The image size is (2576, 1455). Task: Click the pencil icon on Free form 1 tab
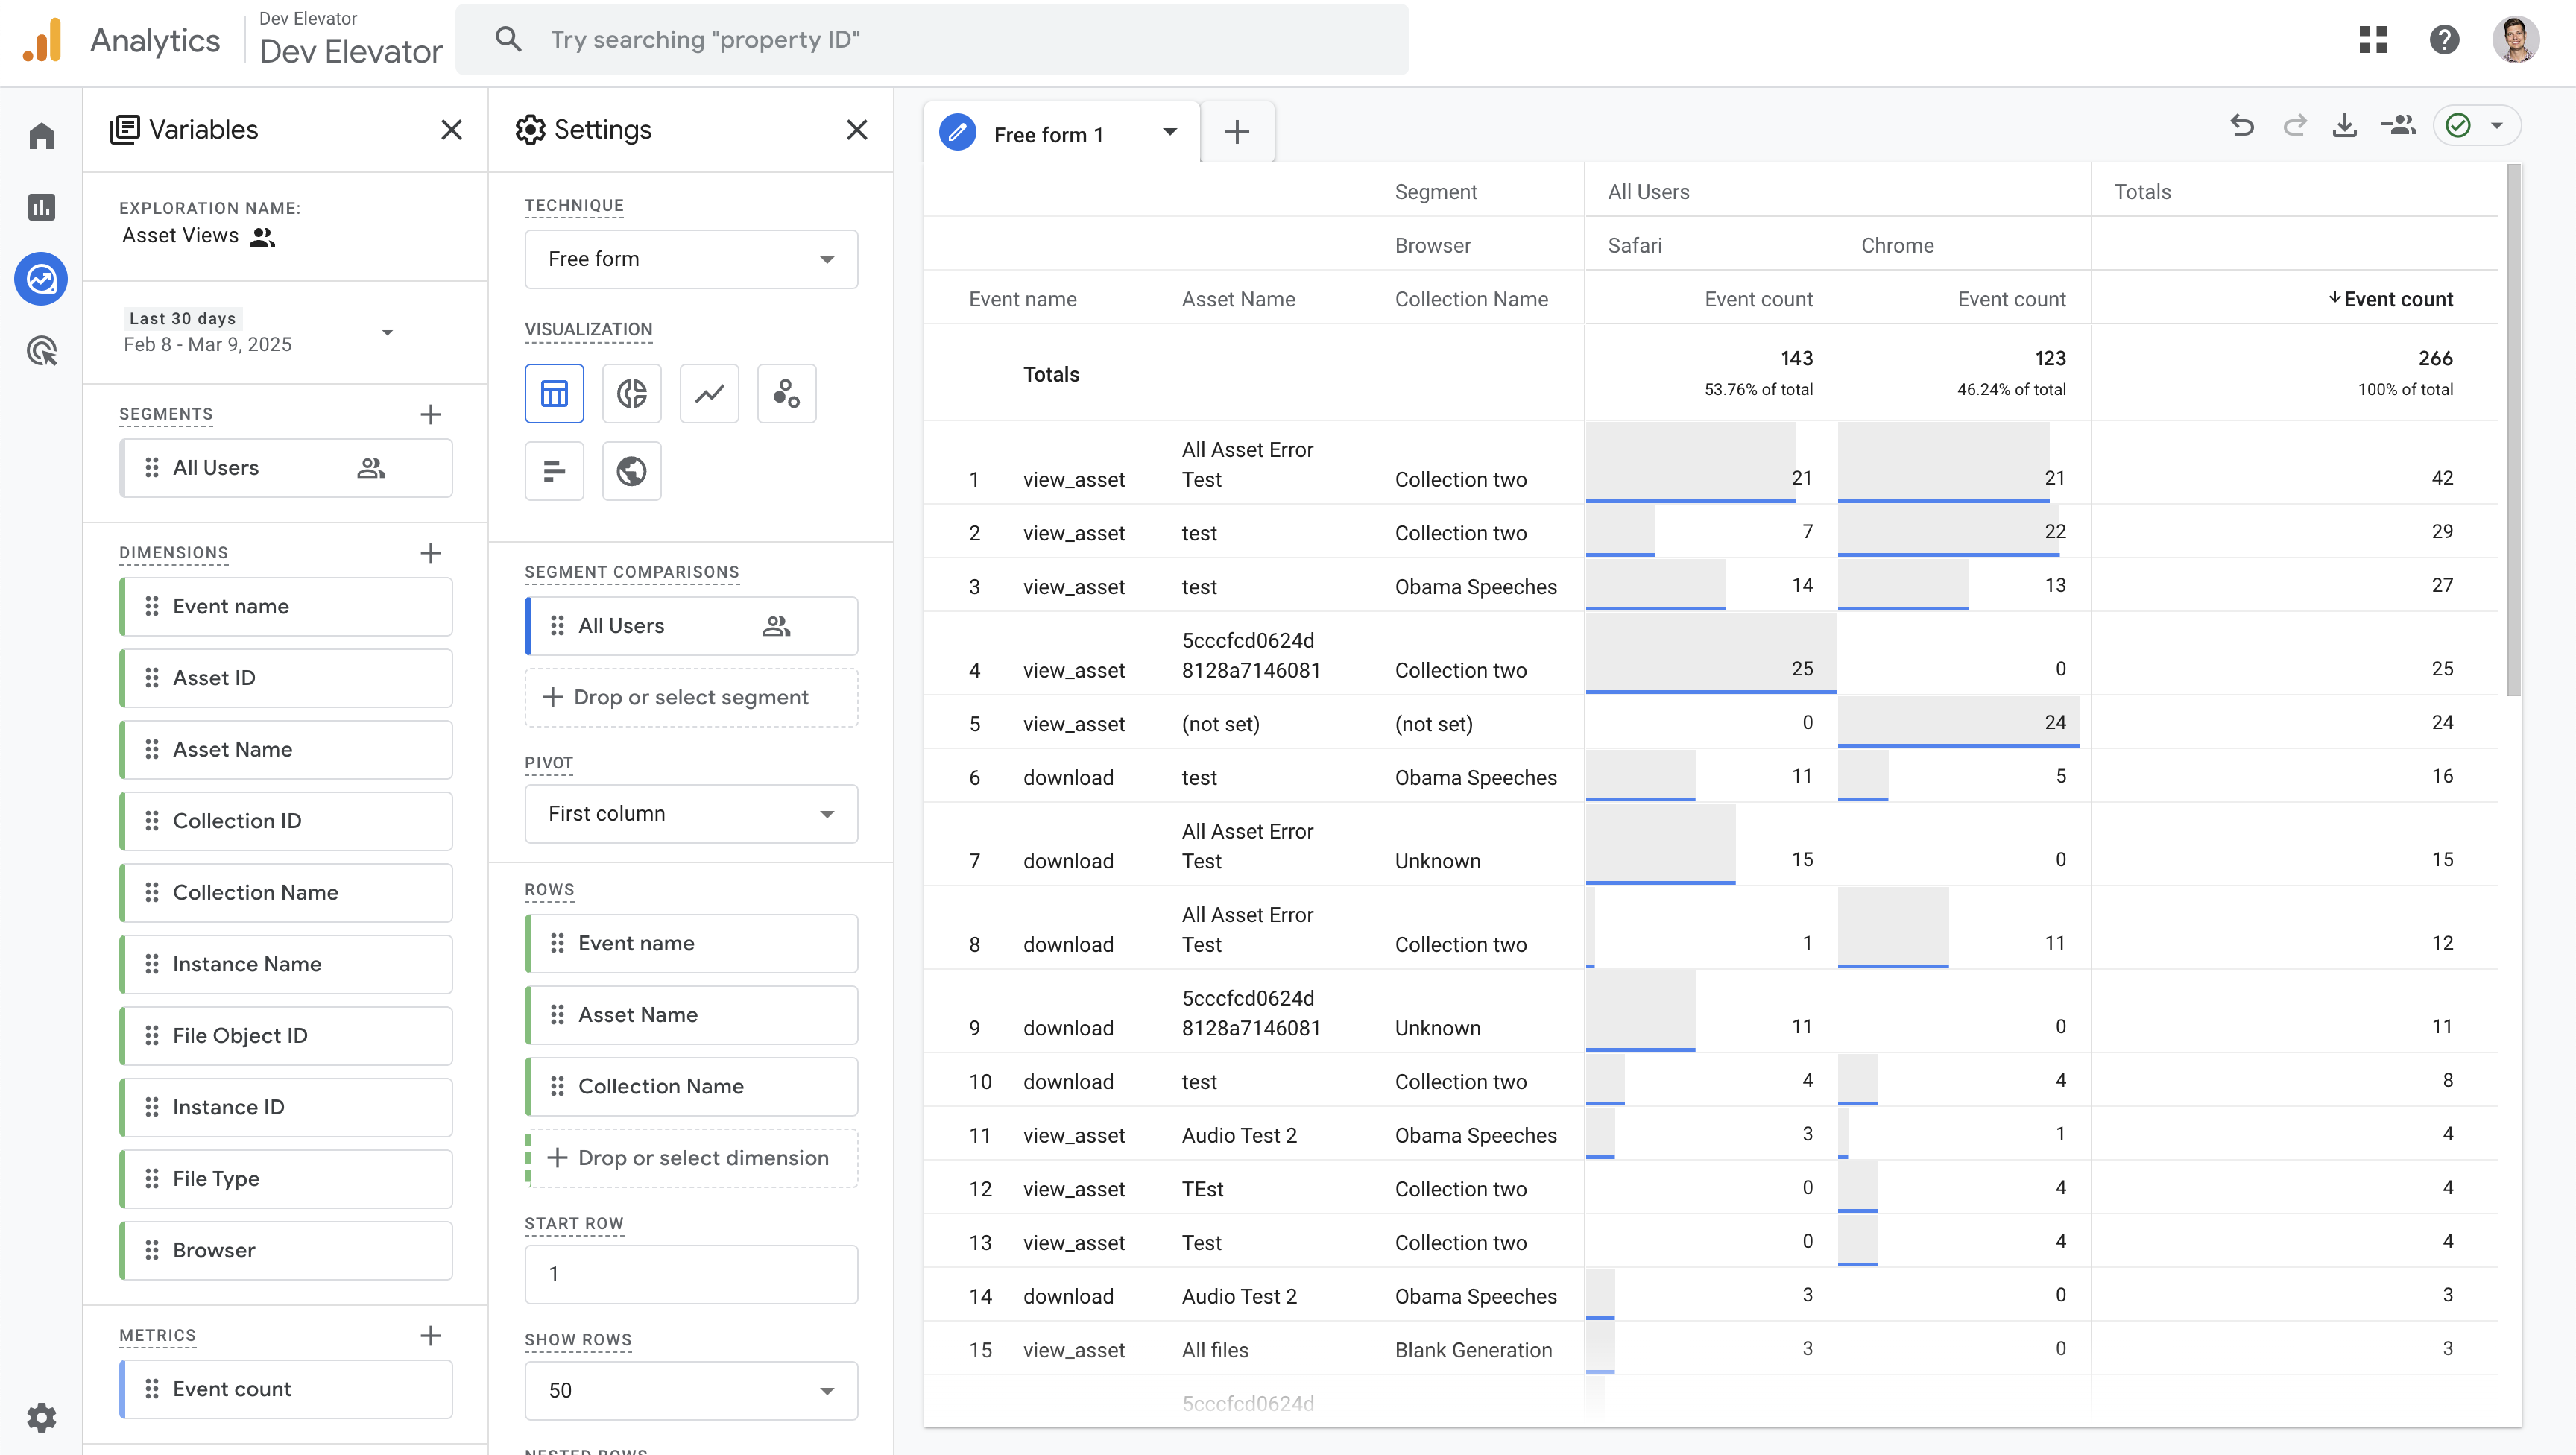(957, 132)
